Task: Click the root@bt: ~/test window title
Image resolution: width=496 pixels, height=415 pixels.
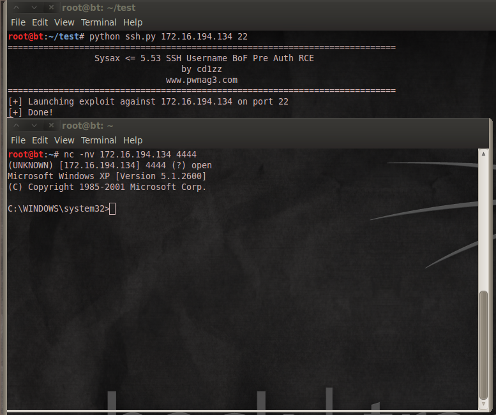Action: pos(99,8)
